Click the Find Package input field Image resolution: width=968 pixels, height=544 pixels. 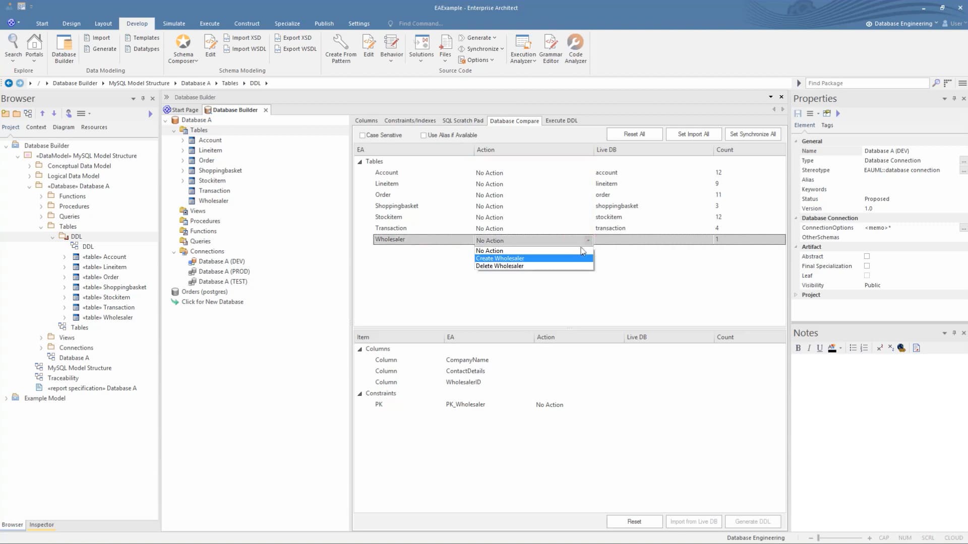(x=867, y=83)
